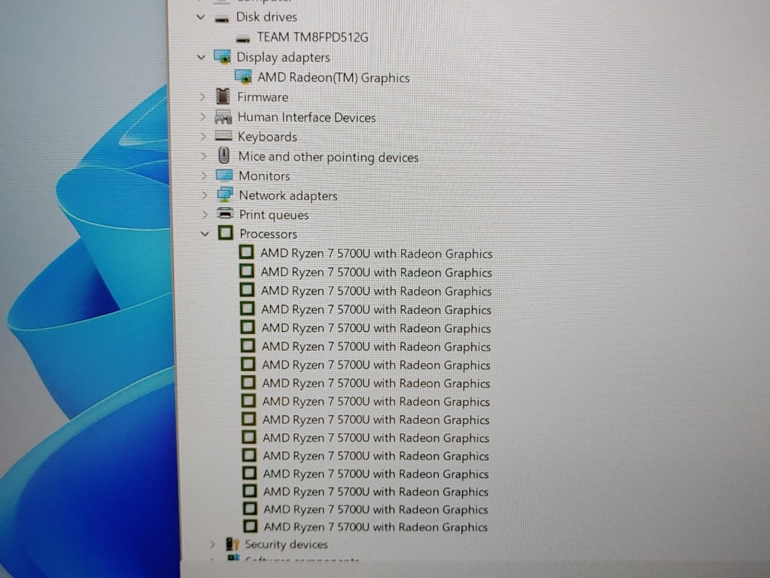
Task: Click the Print queues printer icon
Action: pos(225,213)
